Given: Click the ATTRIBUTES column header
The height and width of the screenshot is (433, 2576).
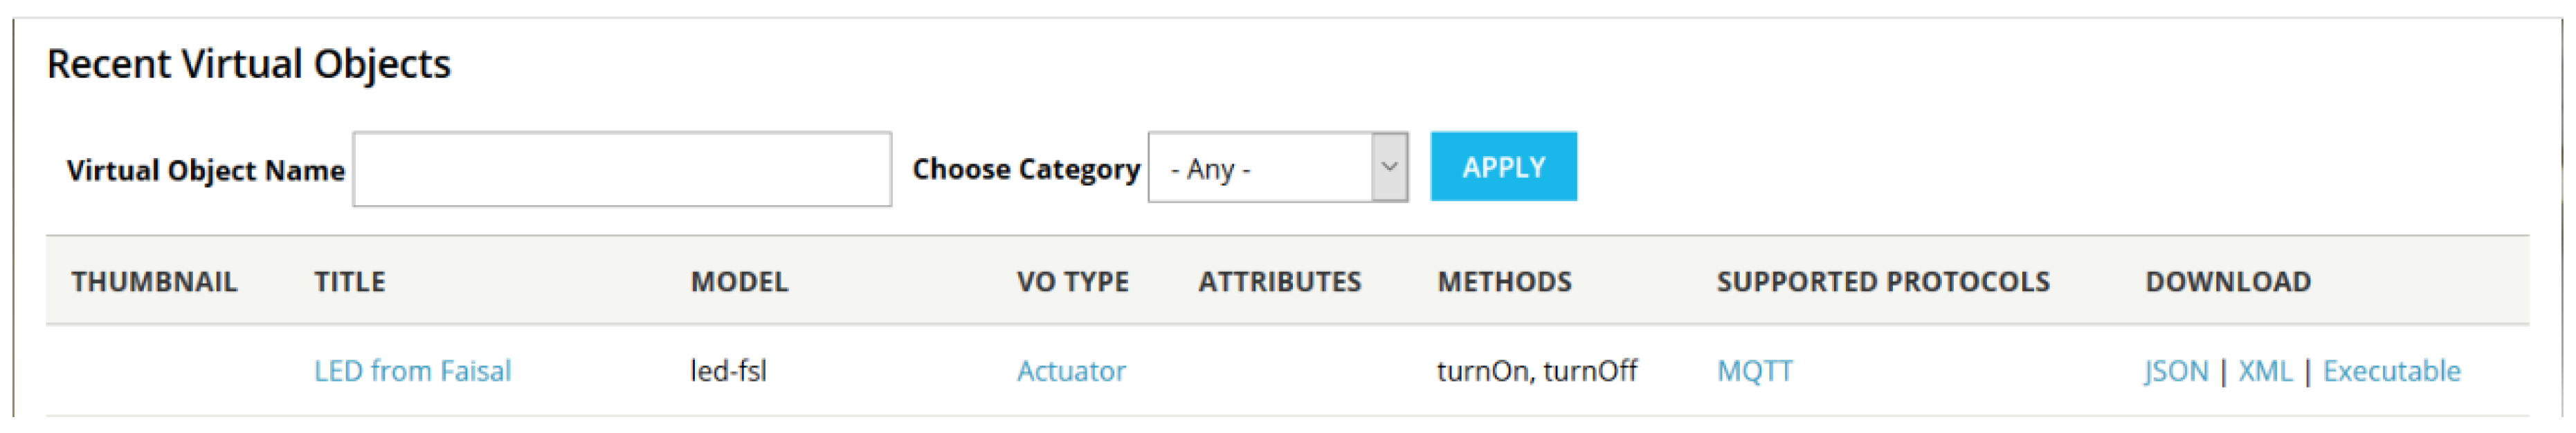Looking at the screenshot, I should tap(1279, 281).
